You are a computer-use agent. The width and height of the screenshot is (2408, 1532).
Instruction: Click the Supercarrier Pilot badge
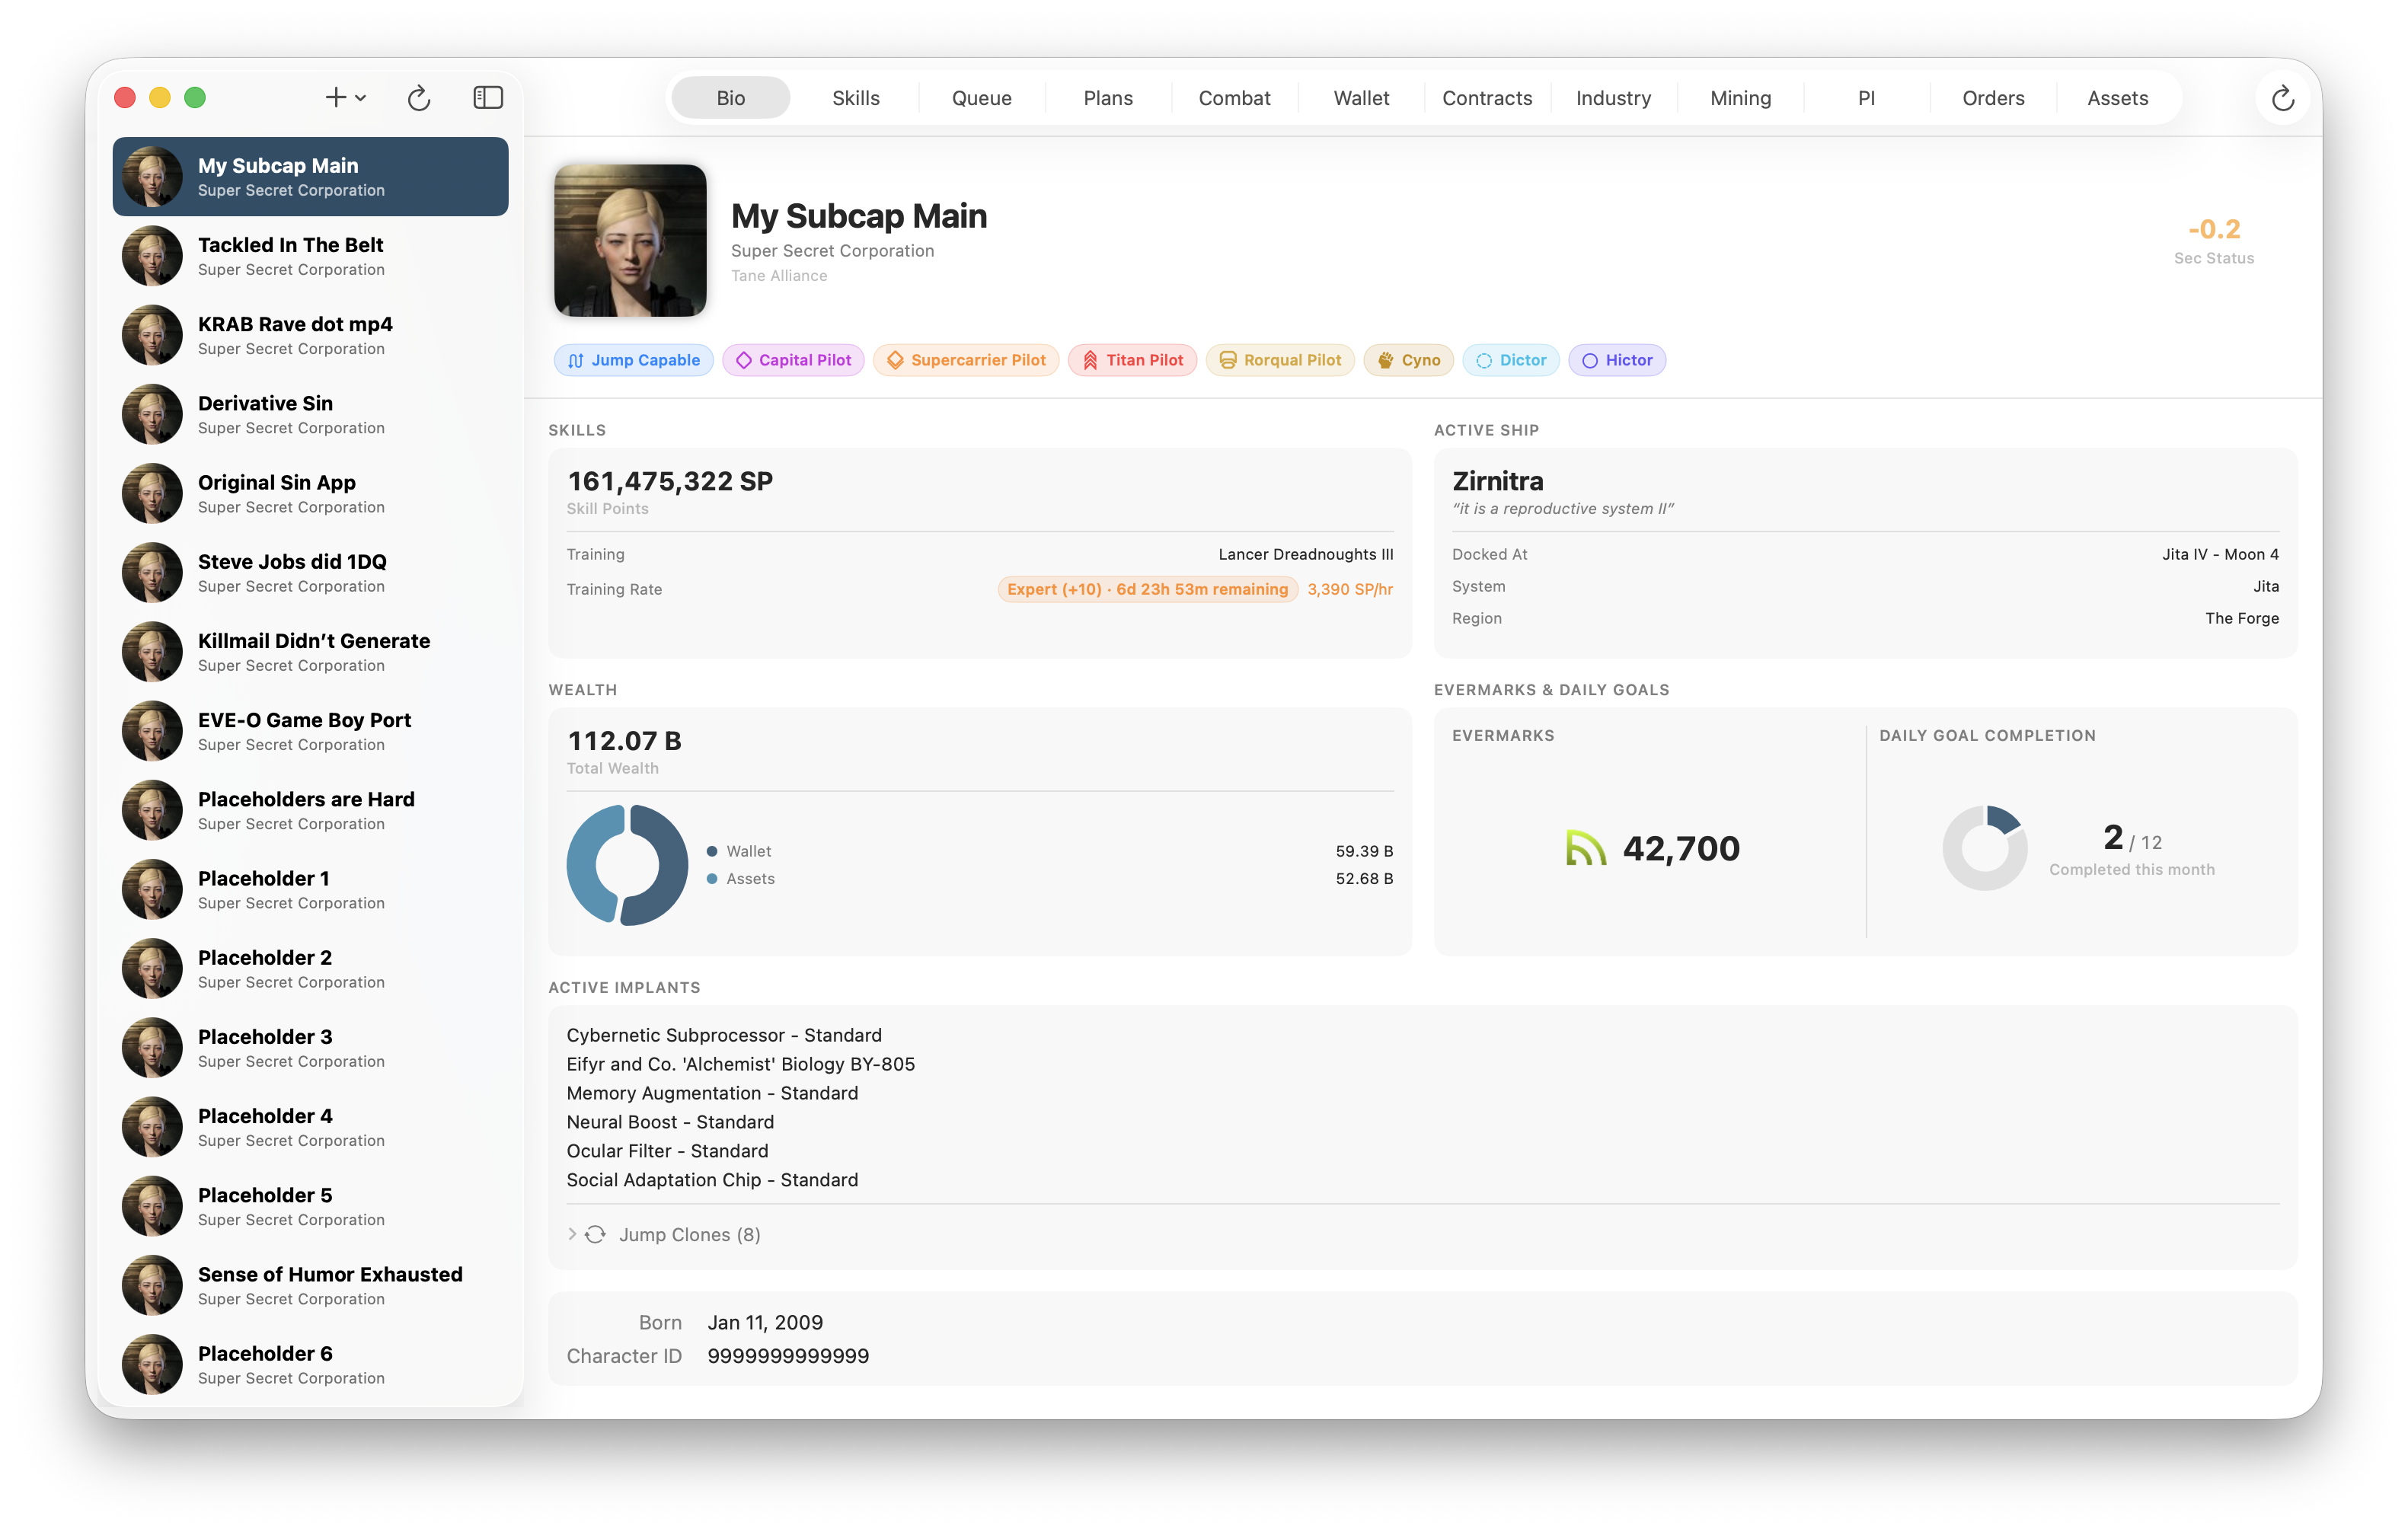click(x=966, y=360)
